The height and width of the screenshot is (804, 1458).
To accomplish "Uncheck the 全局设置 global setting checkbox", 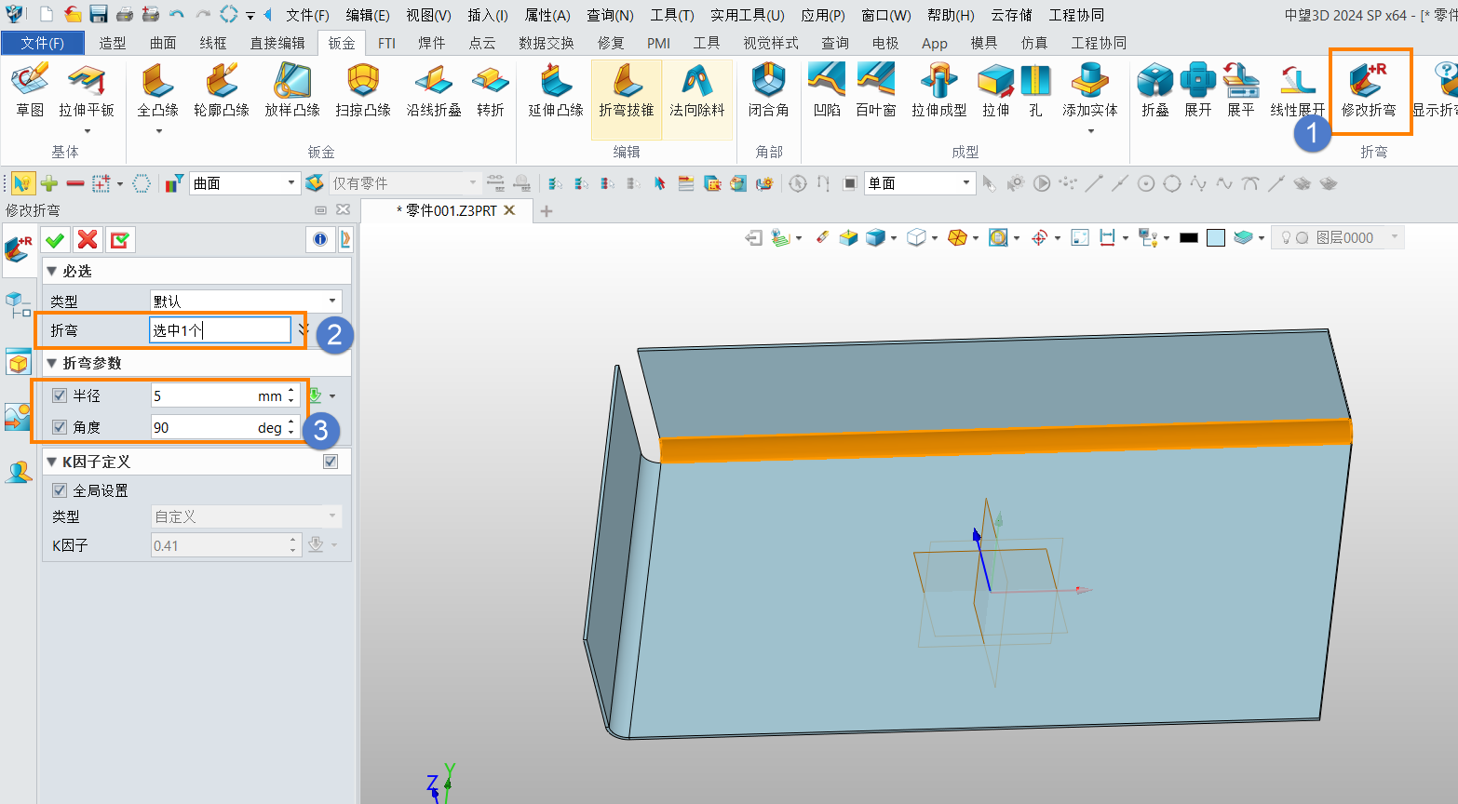I will point(60,490).
